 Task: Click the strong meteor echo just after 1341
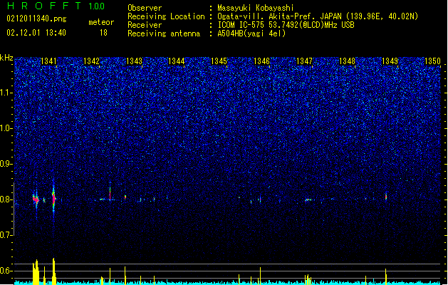point(53,198)
